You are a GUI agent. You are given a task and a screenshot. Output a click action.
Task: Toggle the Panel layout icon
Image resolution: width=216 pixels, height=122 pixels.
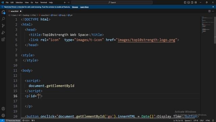tap(189, 2)
